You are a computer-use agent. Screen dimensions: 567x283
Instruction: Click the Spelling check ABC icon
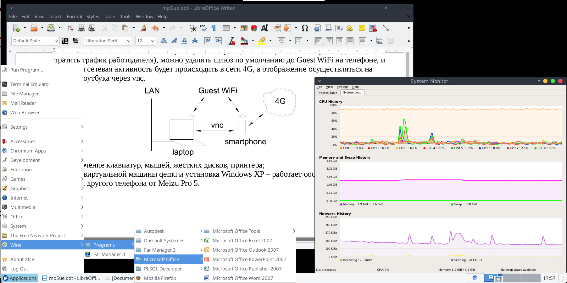pos(203,28)
